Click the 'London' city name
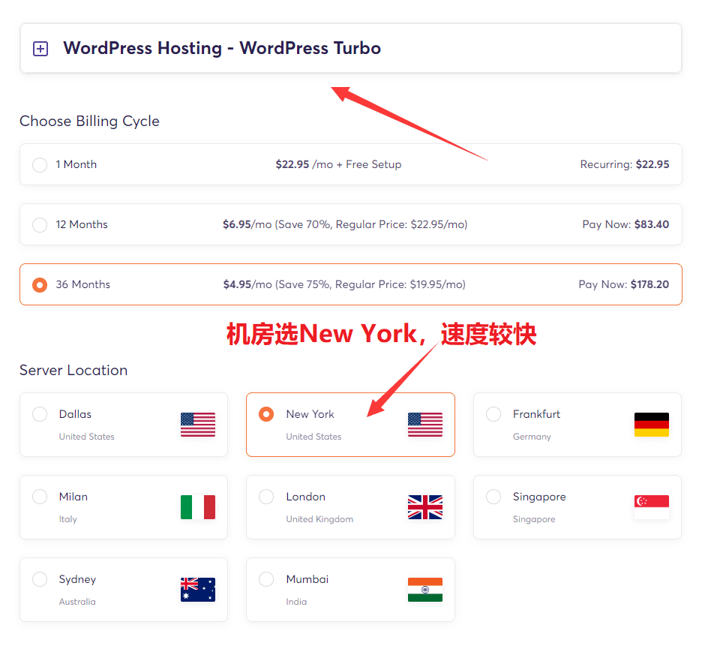The width and height of the screenshot is (705, 649). pyautogui.click(x=306, y=497)
